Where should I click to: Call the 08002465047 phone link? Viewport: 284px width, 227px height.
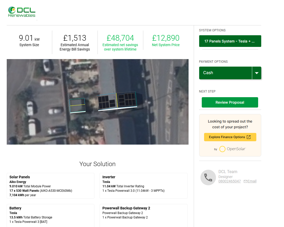click(229, 181)
